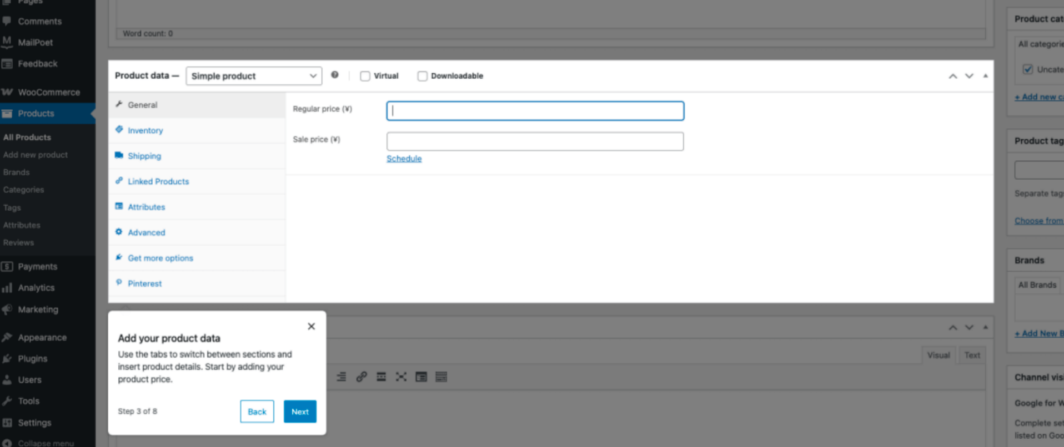Click the Schedule sale price link

click(x=404, y=159)
